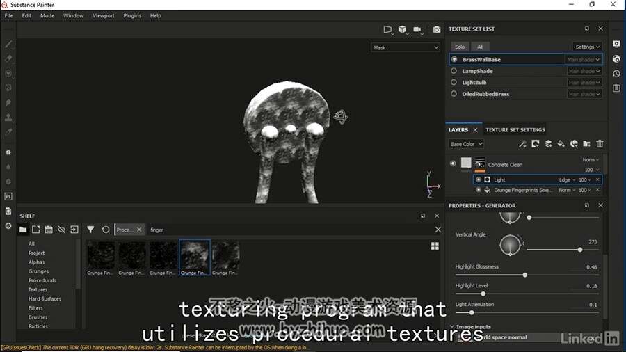Open the shelf filter funnel icon
626x352 pixels.
[x=90, y=230]
